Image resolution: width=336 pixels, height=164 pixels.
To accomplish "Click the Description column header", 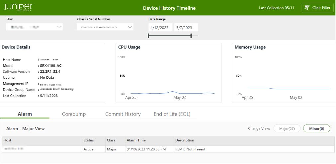I will 254,140.
